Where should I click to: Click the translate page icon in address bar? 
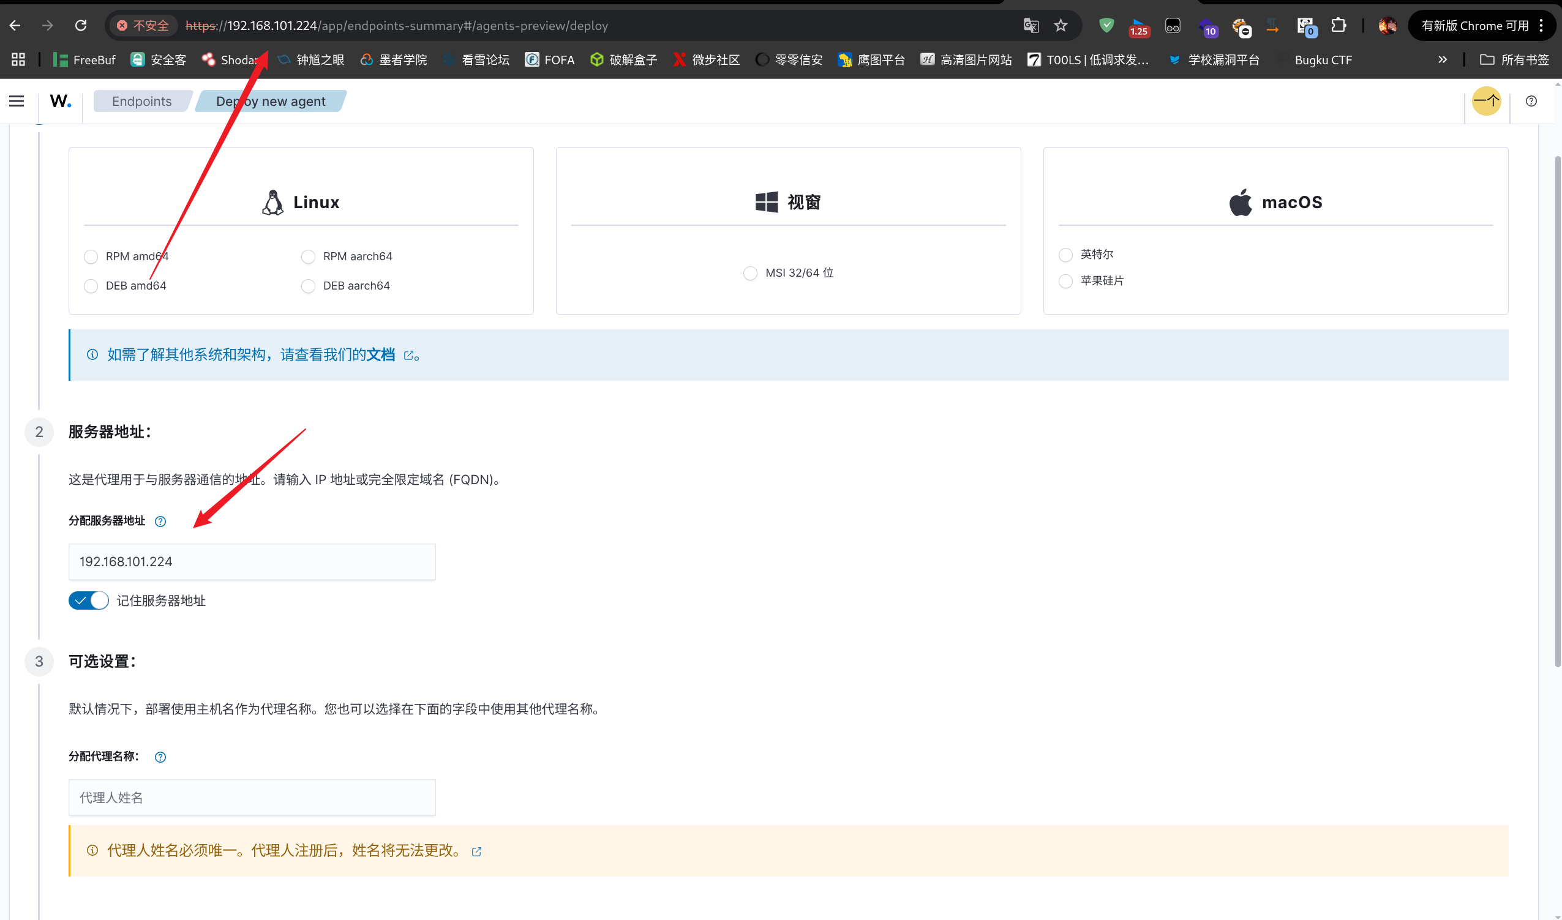pyautogui.click(x=1031, y=26)
